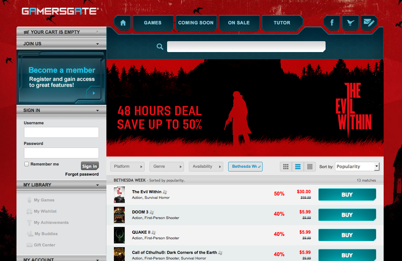Screen dimensions: 402x261
Task: Click The Evil Within cover thumbnail
Action: point(119,195)
